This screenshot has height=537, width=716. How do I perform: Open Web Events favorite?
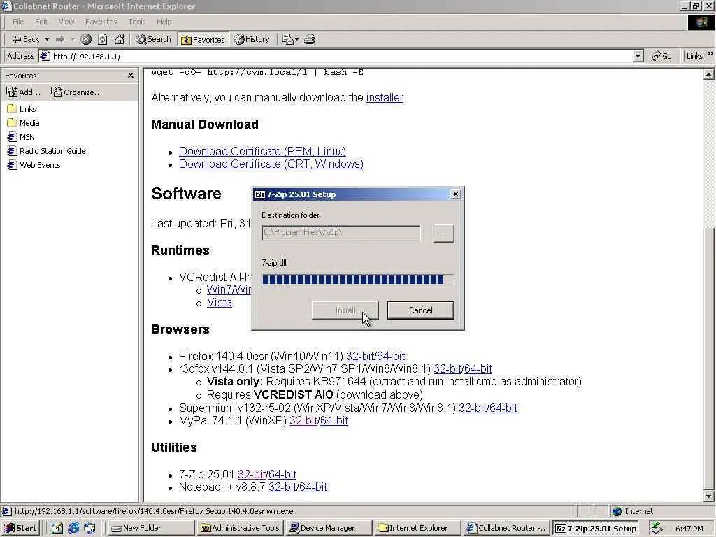(x=34, y=165)
